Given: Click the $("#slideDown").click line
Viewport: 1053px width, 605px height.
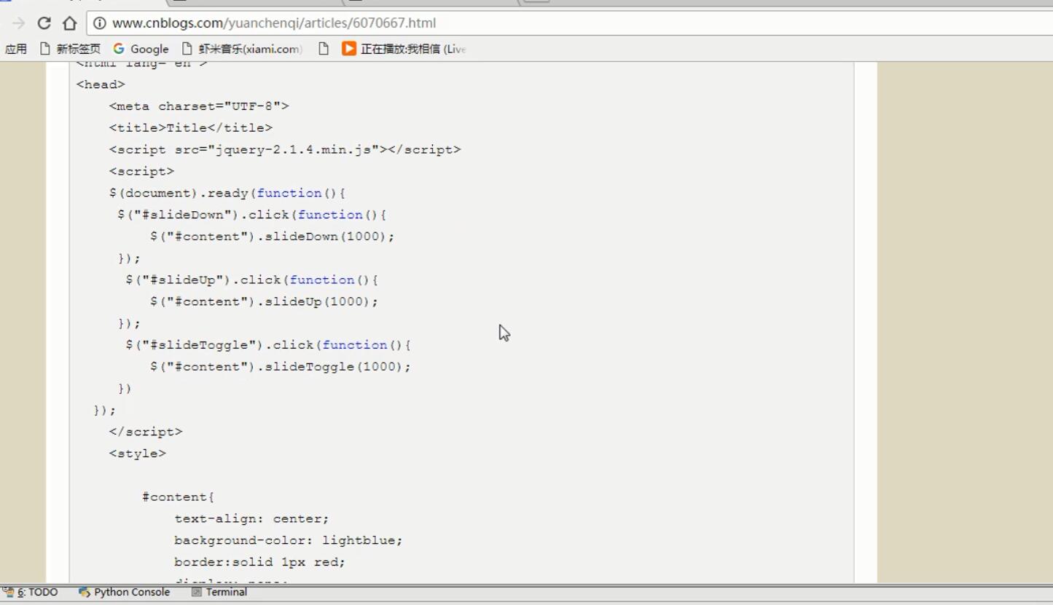Looking at the screenshot, I should click(252, 215).
